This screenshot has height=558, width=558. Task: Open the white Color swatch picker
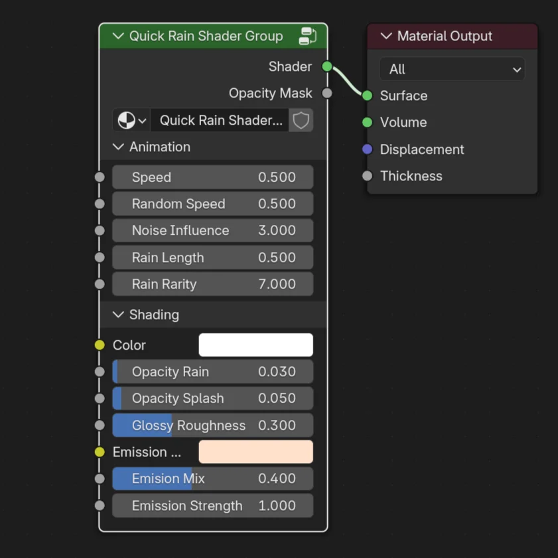255,345
